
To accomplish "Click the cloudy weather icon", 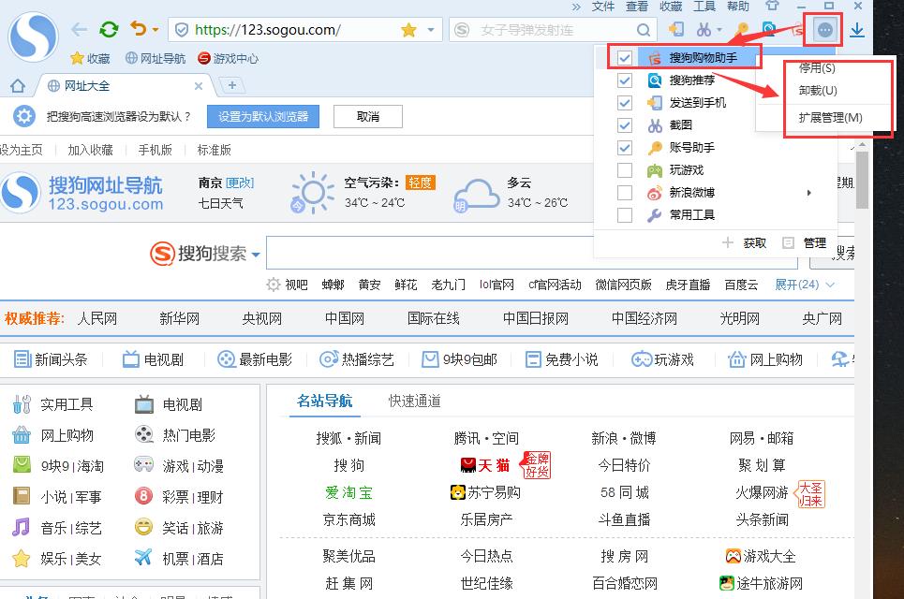I will point(477,196).
